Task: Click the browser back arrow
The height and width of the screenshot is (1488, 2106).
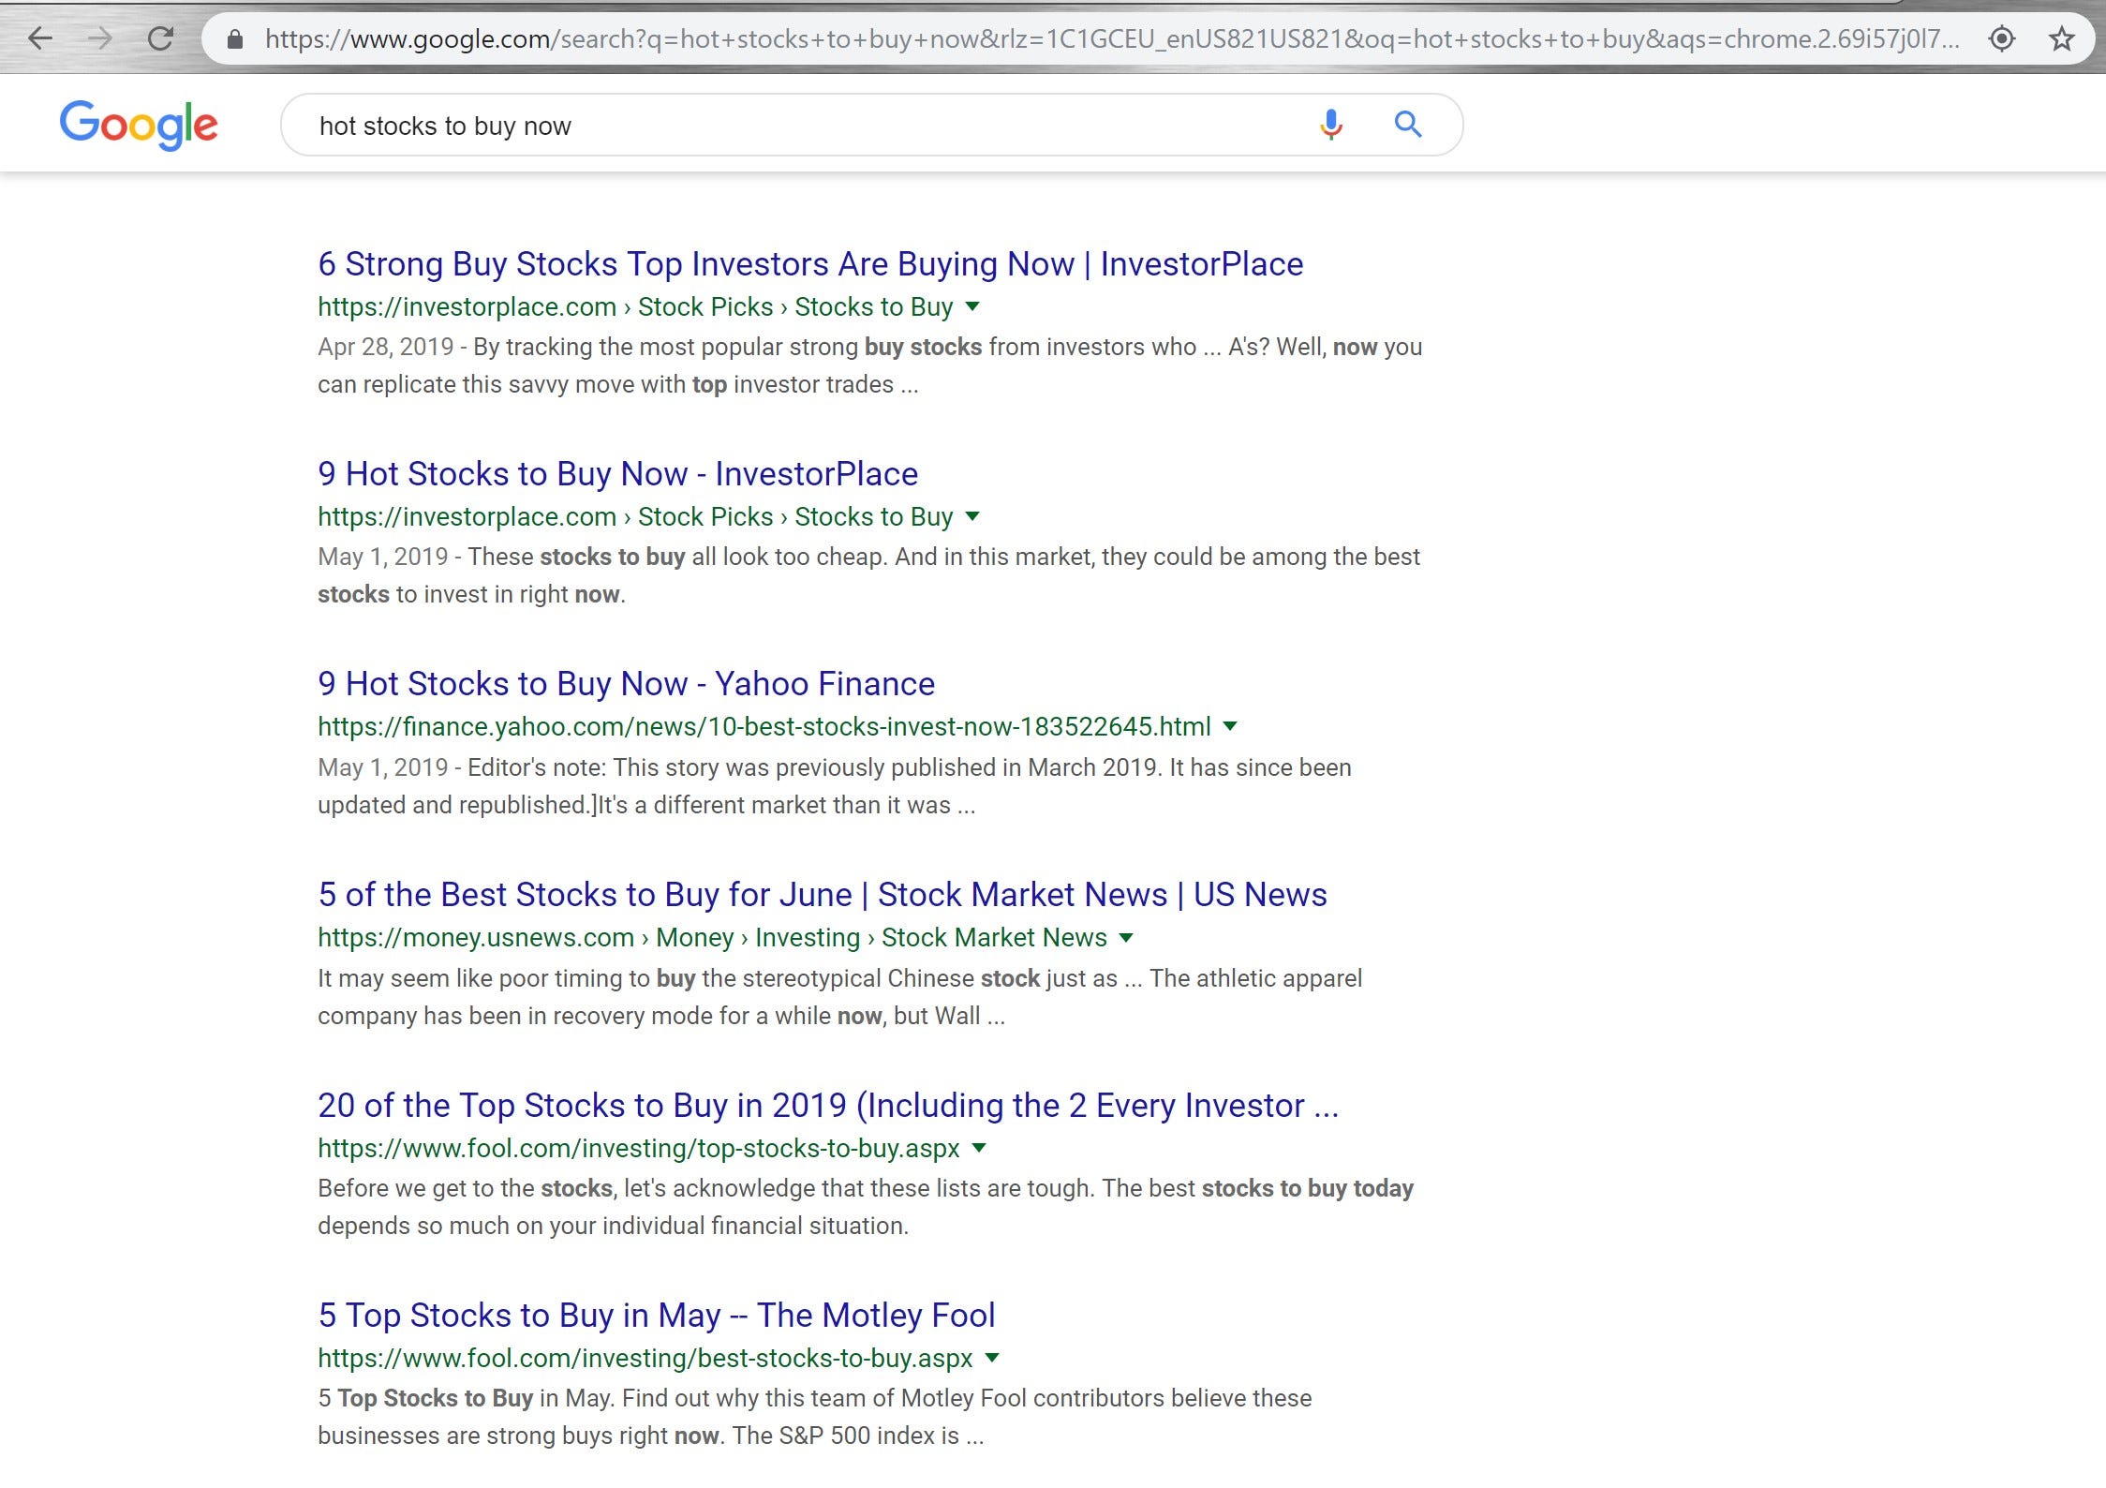Action: pyautogui.click(x=40, y=38)
